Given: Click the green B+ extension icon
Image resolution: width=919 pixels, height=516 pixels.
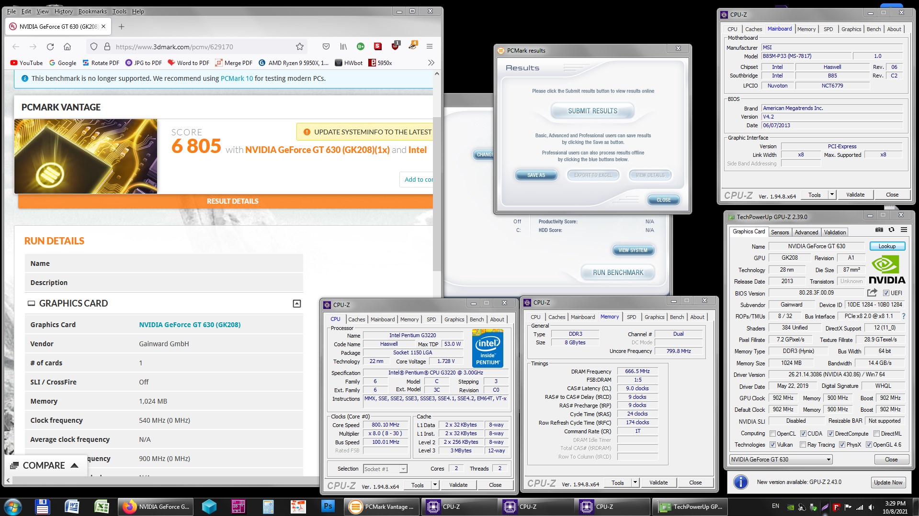Looking at the screenshot, I should (x=361, y=46).
